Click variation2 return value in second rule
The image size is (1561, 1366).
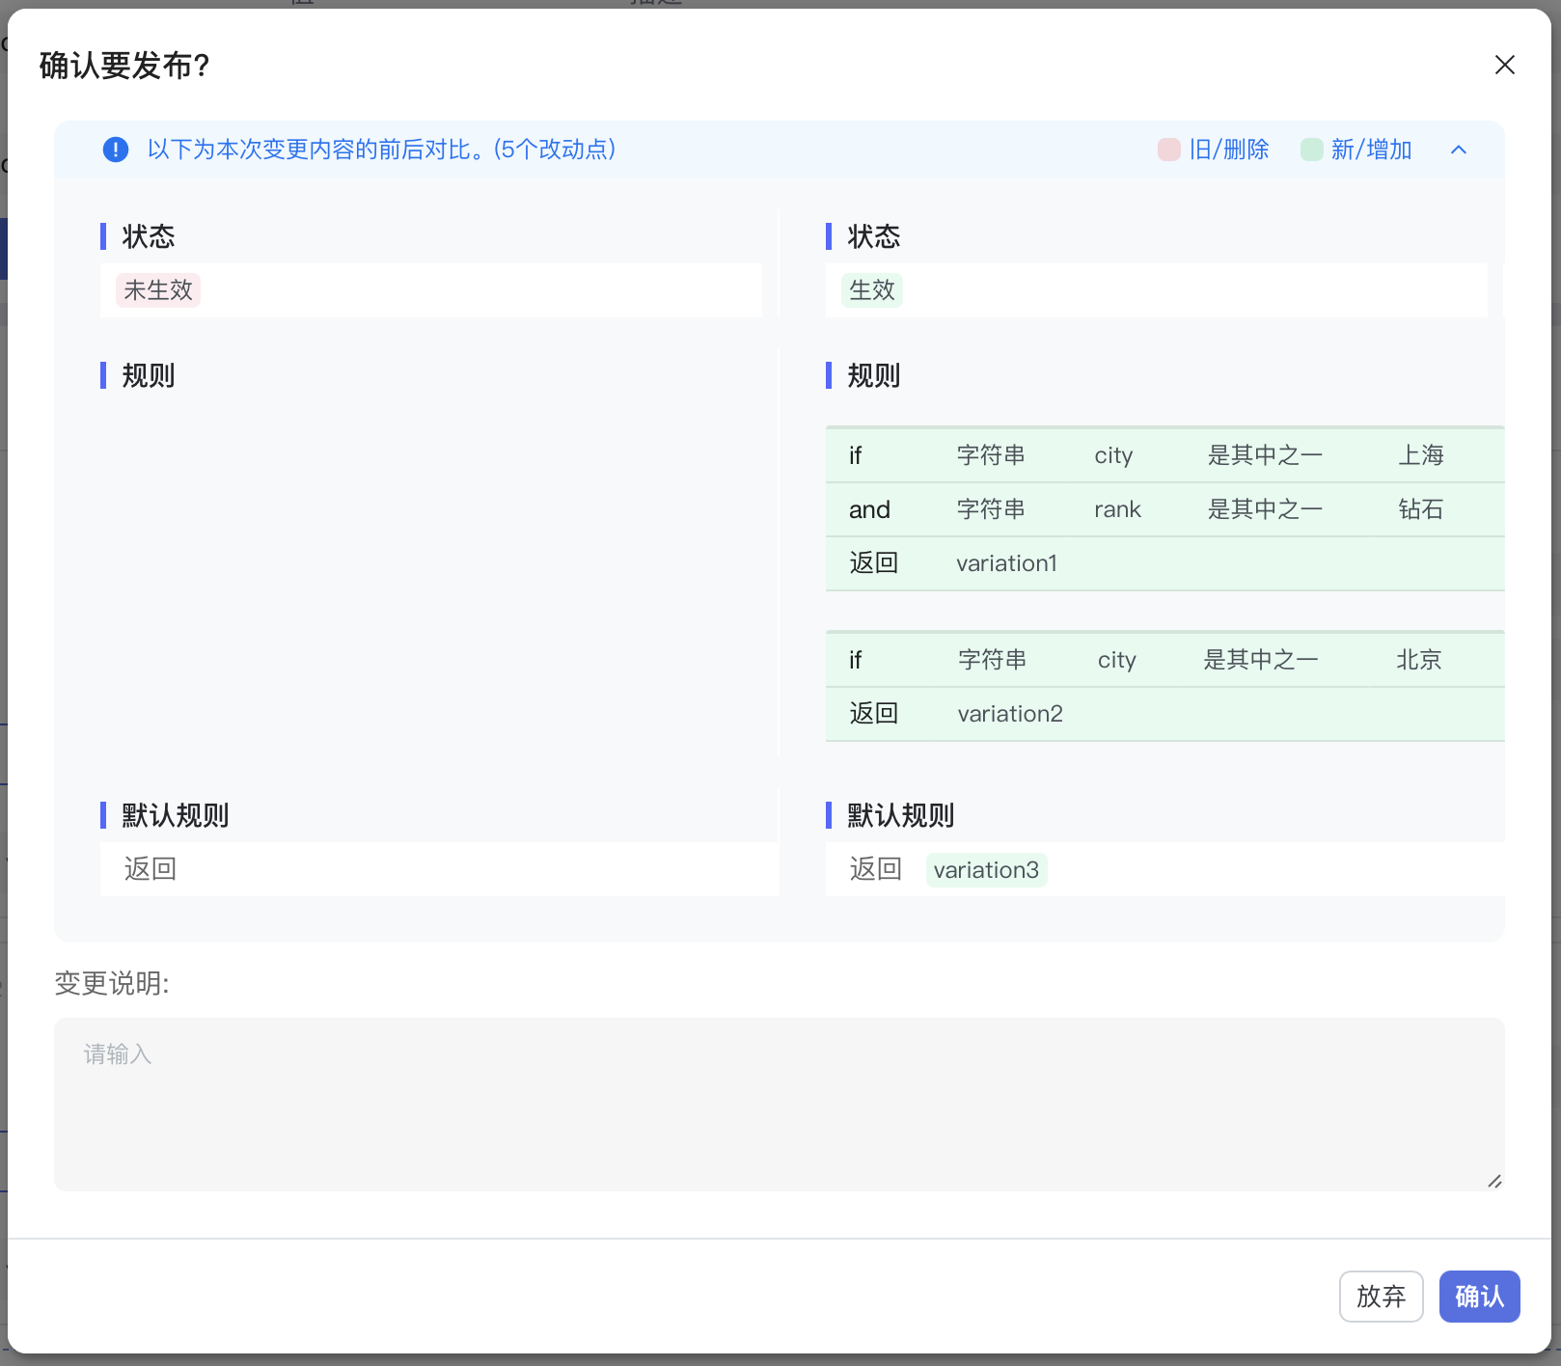tap(1009, 714)
